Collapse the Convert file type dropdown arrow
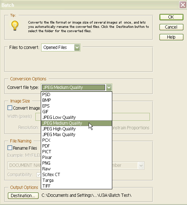Image resolution: width=187 pixels, height=205 pixels. 109,87
